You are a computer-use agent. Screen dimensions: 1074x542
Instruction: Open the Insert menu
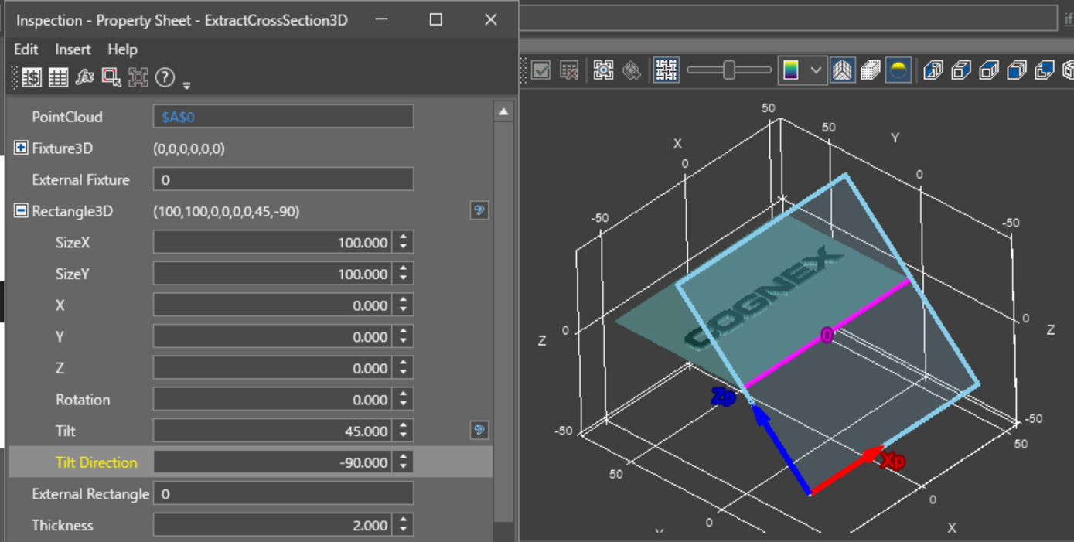(x=73, y=49)
